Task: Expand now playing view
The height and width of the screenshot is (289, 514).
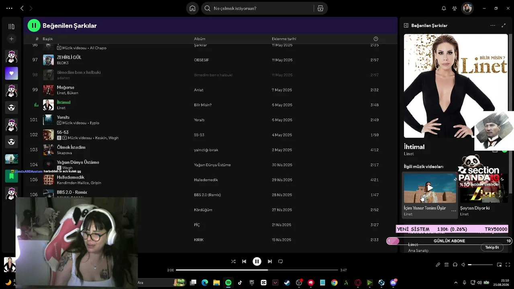Action: point(504,25)
